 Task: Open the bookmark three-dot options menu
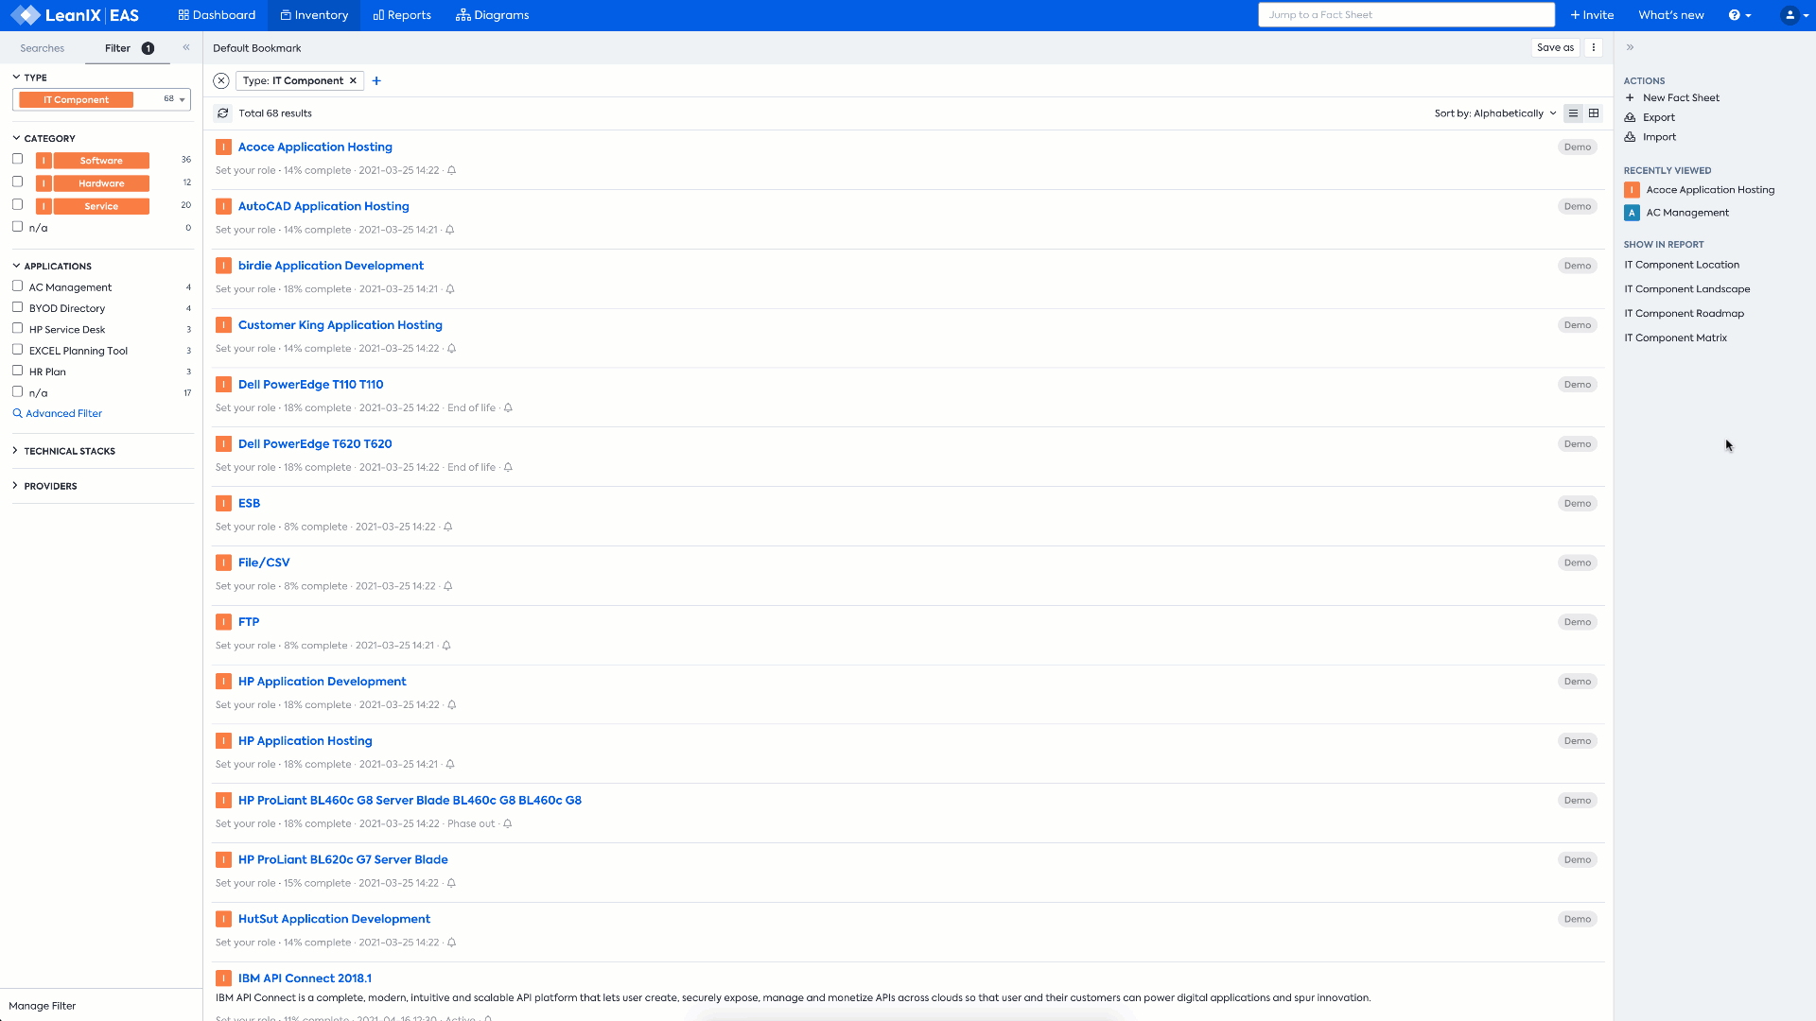point(1594,47)
